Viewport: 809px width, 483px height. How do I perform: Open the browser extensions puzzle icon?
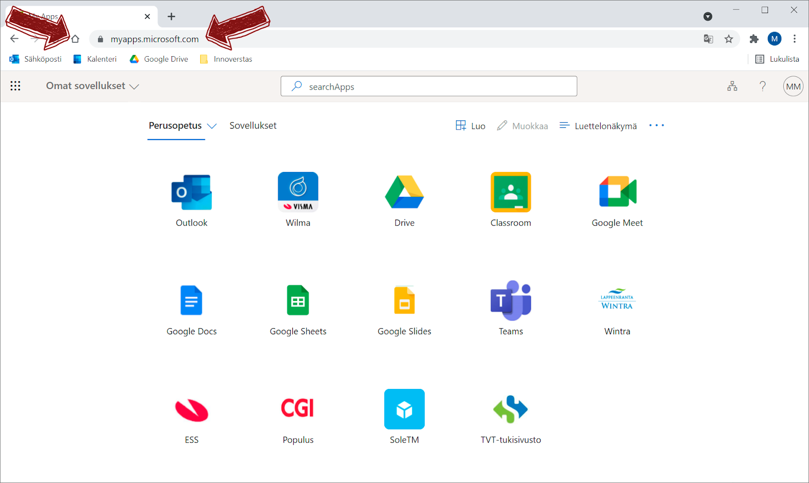coord(754,39)
